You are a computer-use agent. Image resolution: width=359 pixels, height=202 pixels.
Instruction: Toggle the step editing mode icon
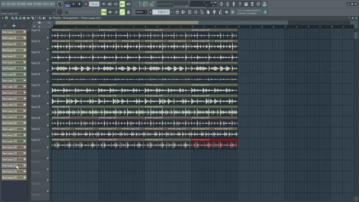(x=116, y=12)
